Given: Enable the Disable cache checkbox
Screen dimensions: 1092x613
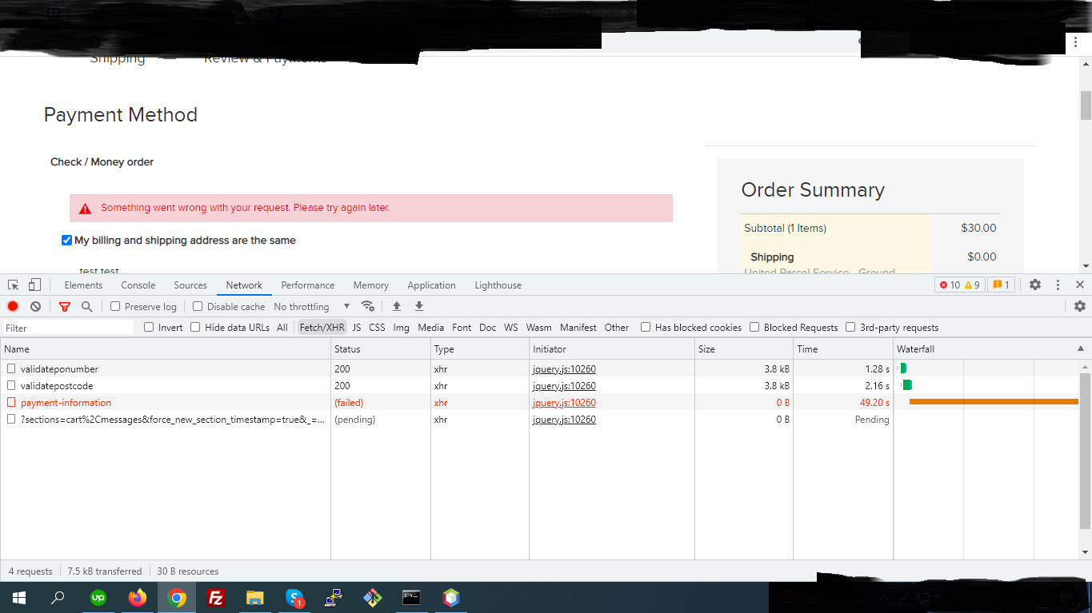Looking at the screenshot, I should point(198,307).
